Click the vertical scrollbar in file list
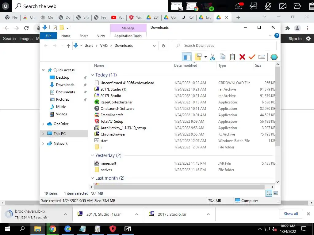This screenshot has width=314, height=235. click(x=278, y=106)
